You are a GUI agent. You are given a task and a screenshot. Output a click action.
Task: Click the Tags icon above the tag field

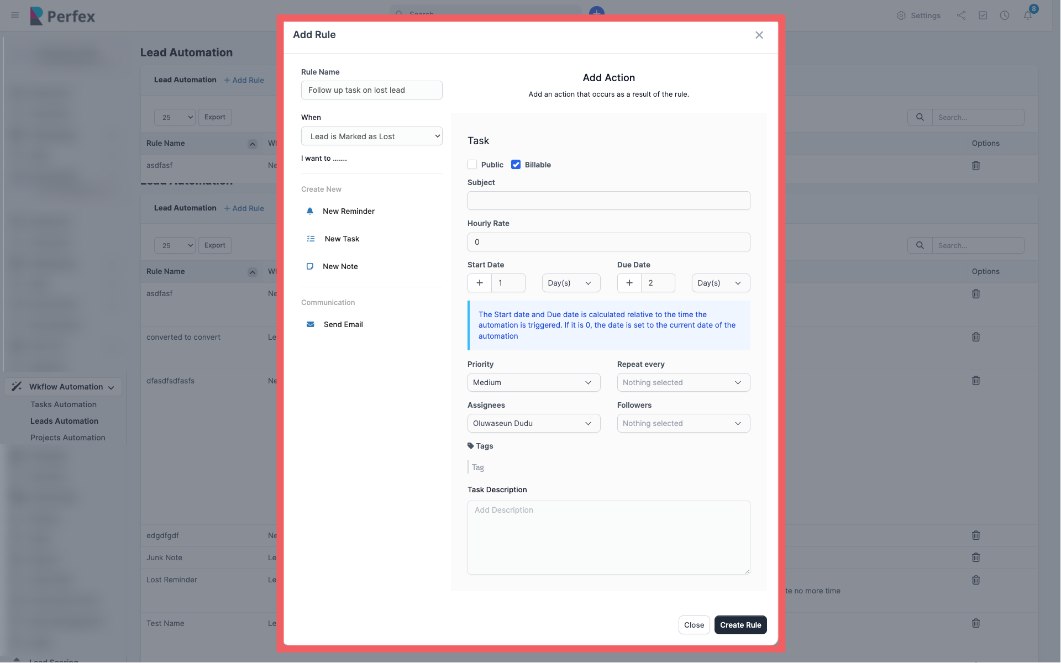[x=470, y=445]
